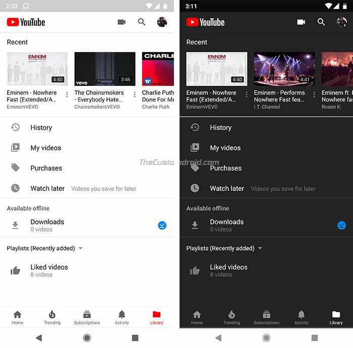Switch to the Subscriptions tab in dark theme

(266, 317)
